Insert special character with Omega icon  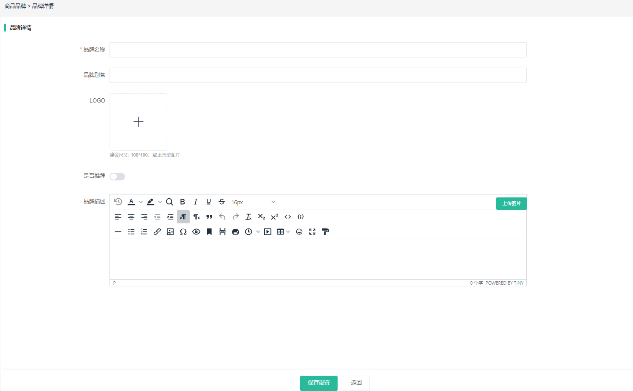tap(183, 232)
